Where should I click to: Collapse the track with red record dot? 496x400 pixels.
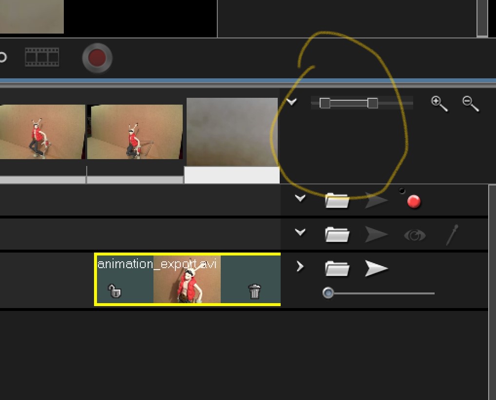pyautogui.click(x=300, y=198)
